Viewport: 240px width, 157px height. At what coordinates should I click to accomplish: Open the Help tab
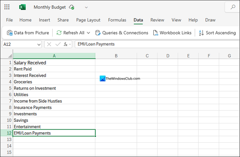coord(193,20)
